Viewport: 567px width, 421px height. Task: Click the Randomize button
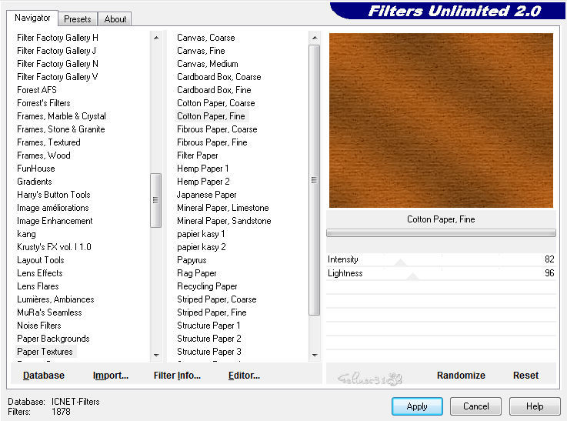[461, 376]
